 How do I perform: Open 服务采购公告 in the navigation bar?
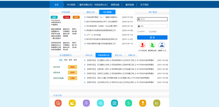86,5
